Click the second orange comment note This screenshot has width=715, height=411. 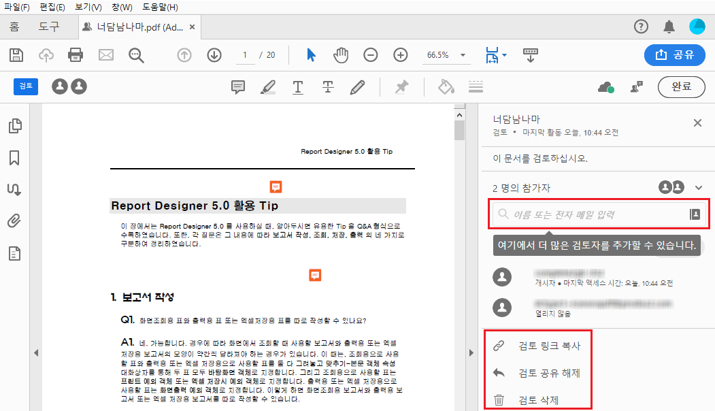coord(315,275)
